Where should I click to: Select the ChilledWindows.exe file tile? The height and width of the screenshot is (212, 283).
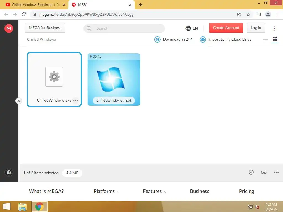click(54, 79)
